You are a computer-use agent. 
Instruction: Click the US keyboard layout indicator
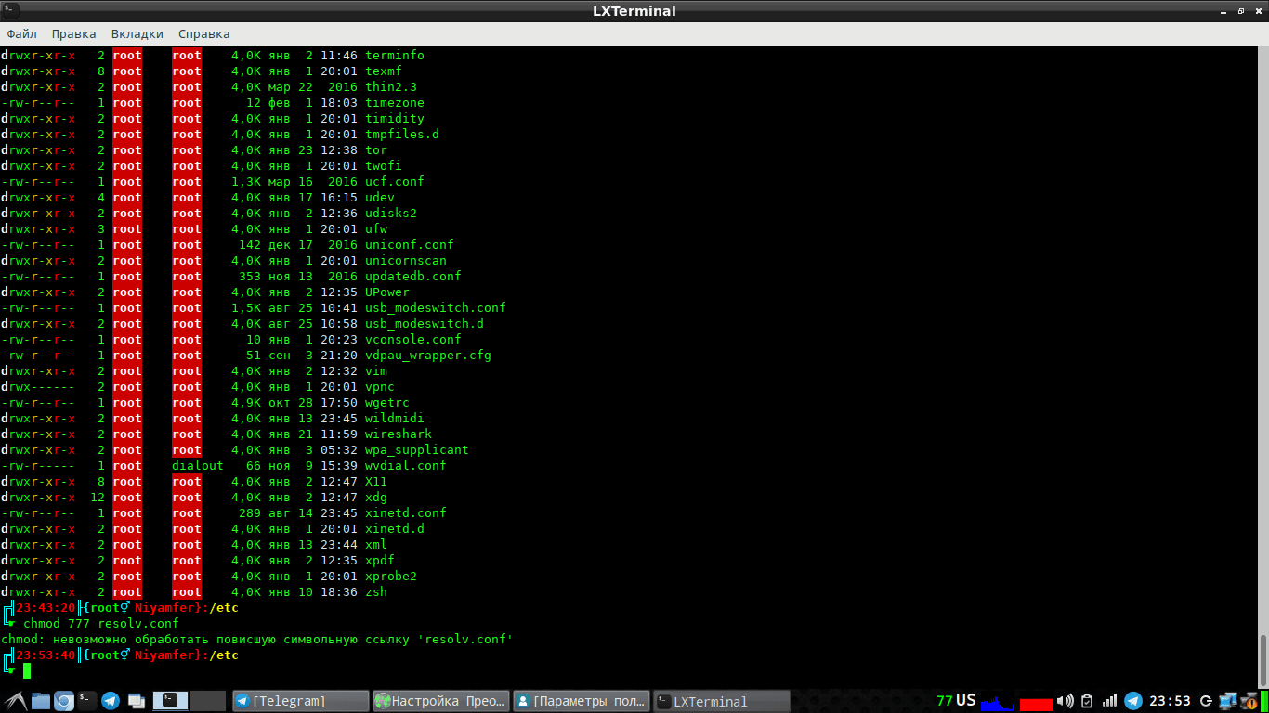(x=966, y=700)
